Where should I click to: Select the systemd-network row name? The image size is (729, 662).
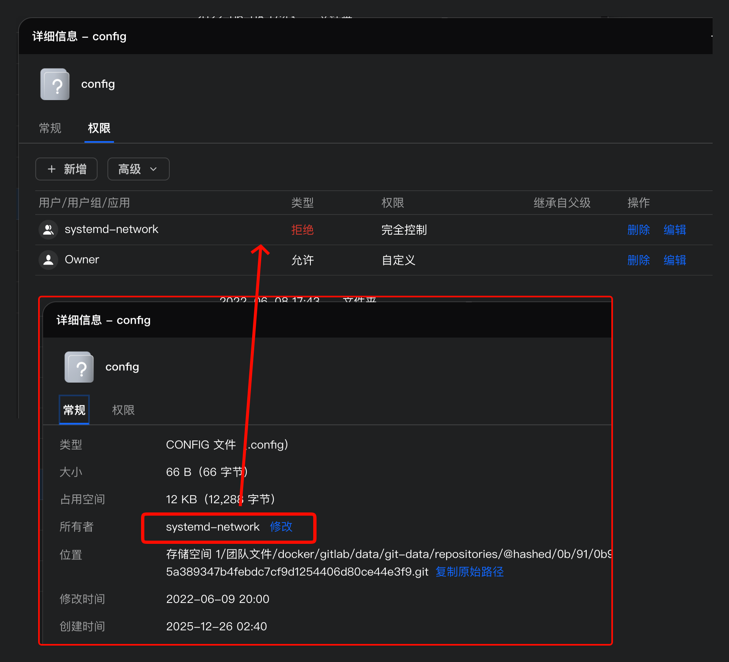[x=112, y=229]
